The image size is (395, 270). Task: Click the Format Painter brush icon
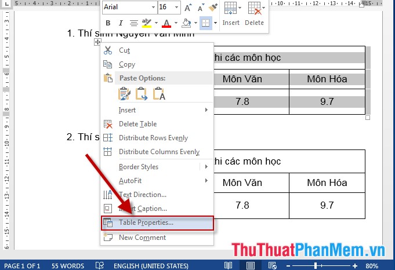213,8
